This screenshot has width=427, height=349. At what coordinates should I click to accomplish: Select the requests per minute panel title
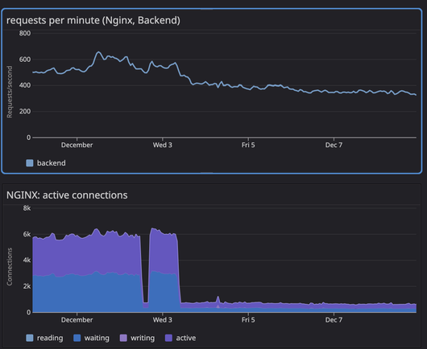tap(93, 20)
